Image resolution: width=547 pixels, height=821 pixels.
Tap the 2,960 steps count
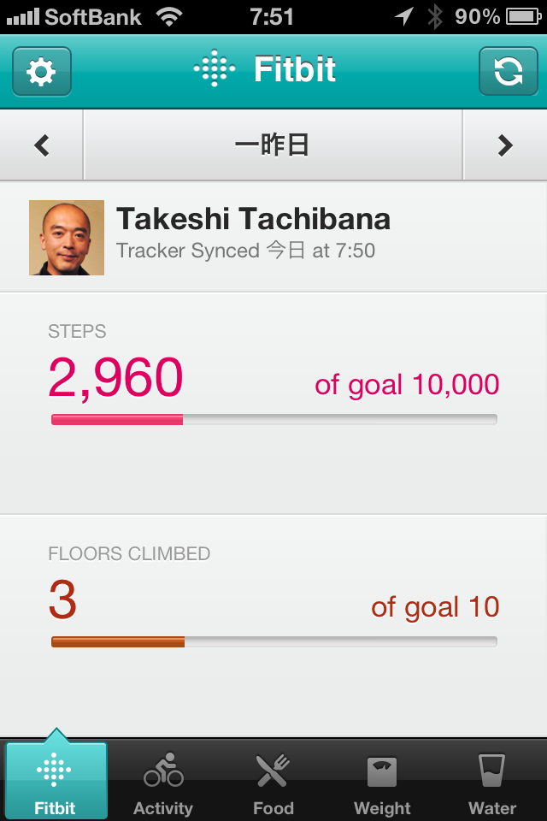coord(116,378)
